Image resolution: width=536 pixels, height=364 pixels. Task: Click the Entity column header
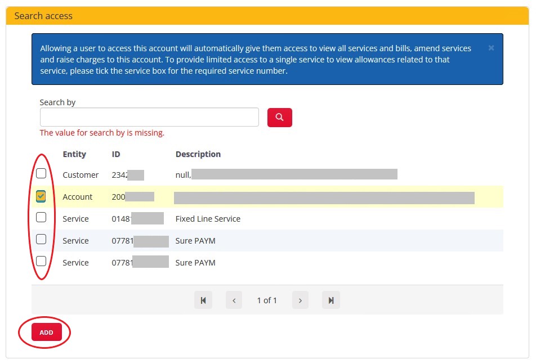[74, 154]
